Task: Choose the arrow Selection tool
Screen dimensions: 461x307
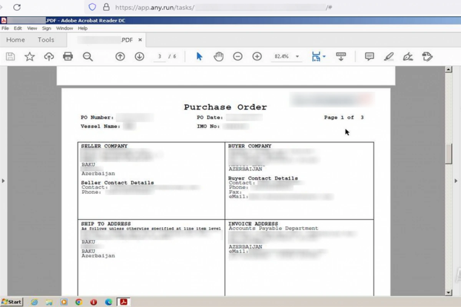Action: [x=199, y=57]
